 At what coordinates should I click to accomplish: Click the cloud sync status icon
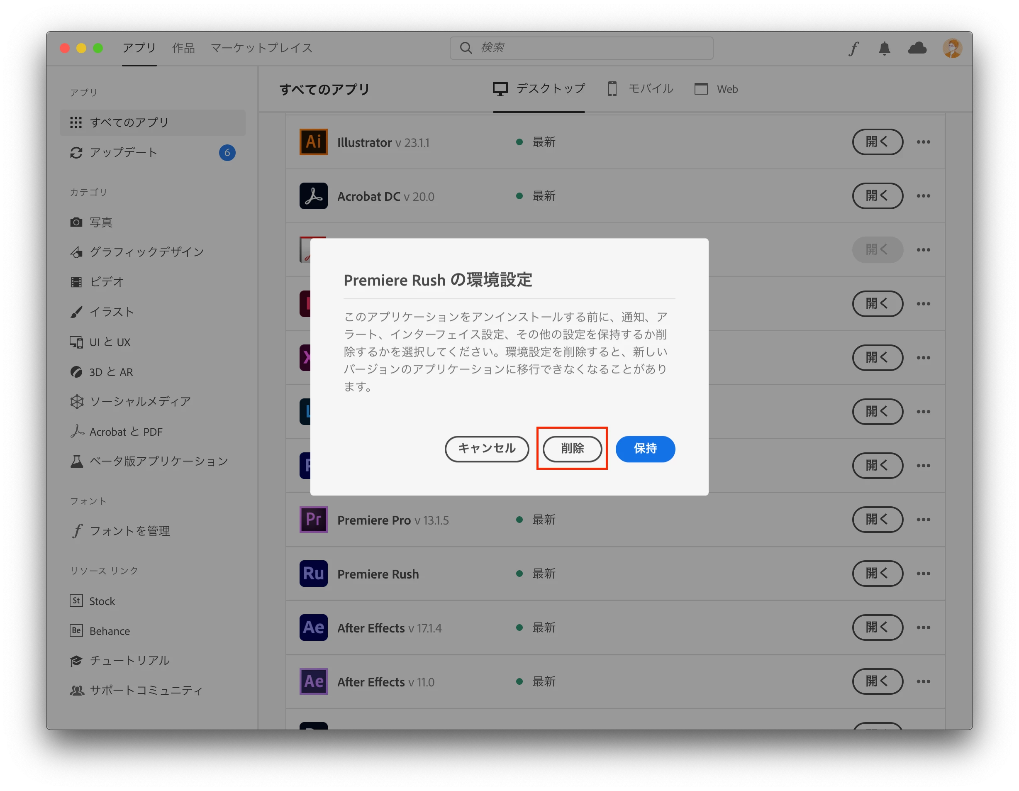917,48
